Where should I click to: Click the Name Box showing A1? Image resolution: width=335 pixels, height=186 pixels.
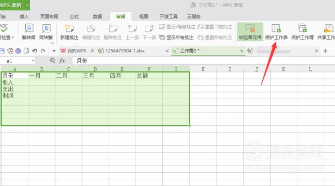coord(15,61)
